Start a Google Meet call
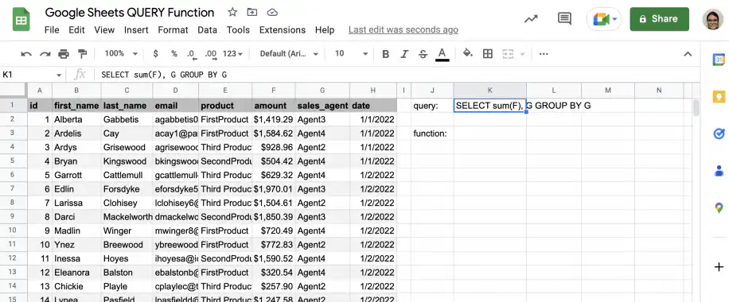Screen dimensions: 729x302 coord(600,19)
